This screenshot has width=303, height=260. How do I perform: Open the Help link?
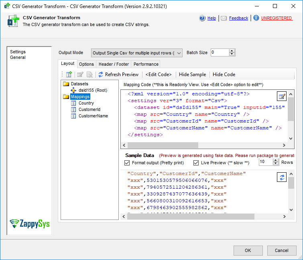point(211,18)
